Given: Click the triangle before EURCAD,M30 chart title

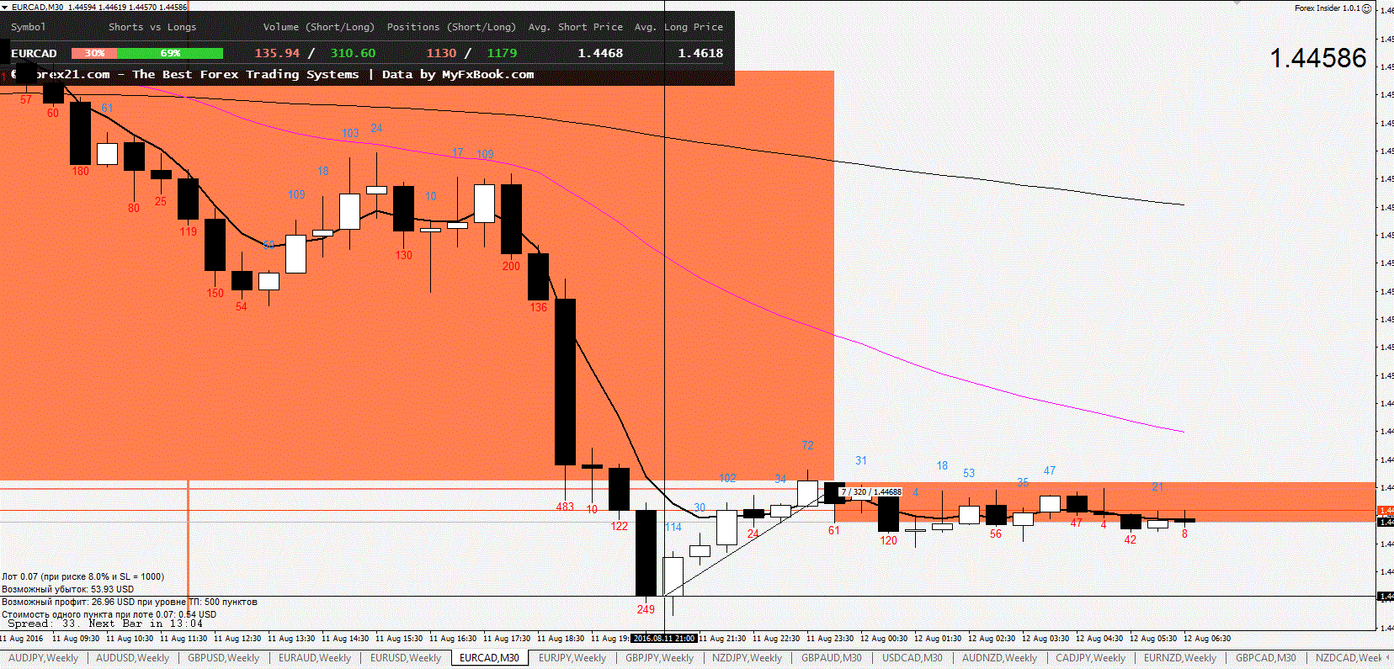Looking at the screenshot, I should coord(6,7).
